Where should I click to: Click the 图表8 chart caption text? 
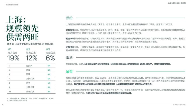click(x=30, y=44)
